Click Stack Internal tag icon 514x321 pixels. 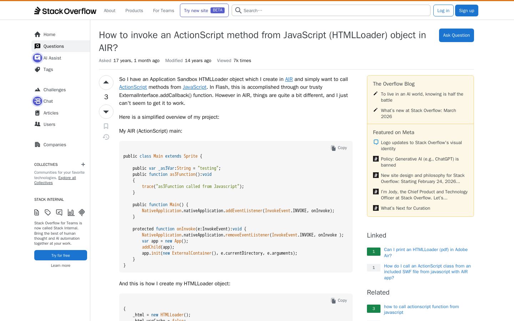(48, 213)
